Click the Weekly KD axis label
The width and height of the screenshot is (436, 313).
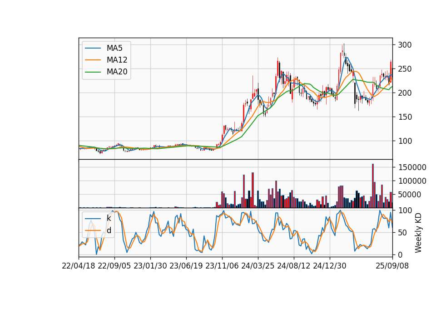pyautogui.click(x=418, y=233)
